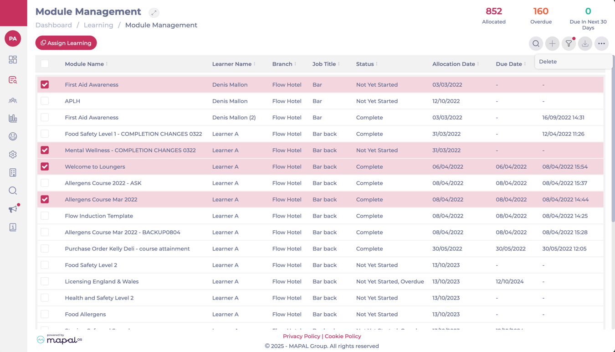The width and height of the screenshot is (615, 352).
Task: Click Health and Safety Level 2 name
Action: tap(99, 298)
